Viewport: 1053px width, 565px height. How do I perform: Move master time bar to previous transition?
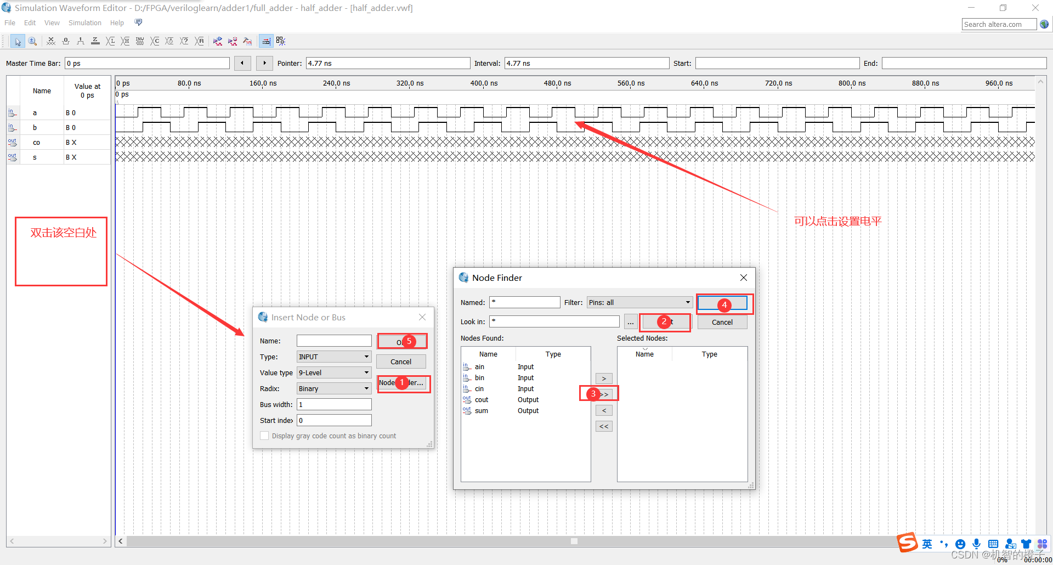(242, 63)
